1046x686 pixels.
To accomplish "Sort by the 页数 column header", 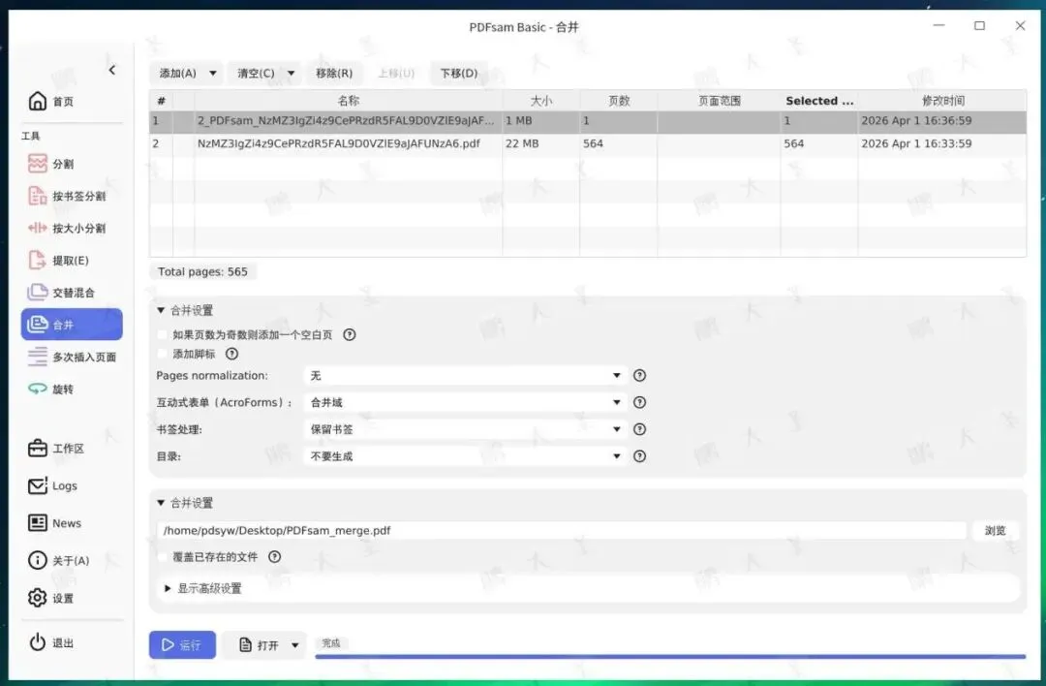I will [x=618, y=101].
